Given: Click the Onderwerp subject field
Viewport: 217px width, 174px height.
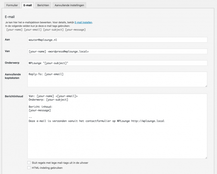Looking at the screenshot, I should coord(117,63).
